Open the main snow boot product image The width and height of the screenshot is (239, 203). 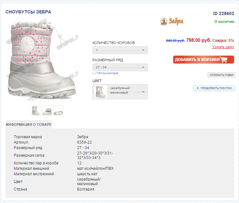[x=42, y=60]
